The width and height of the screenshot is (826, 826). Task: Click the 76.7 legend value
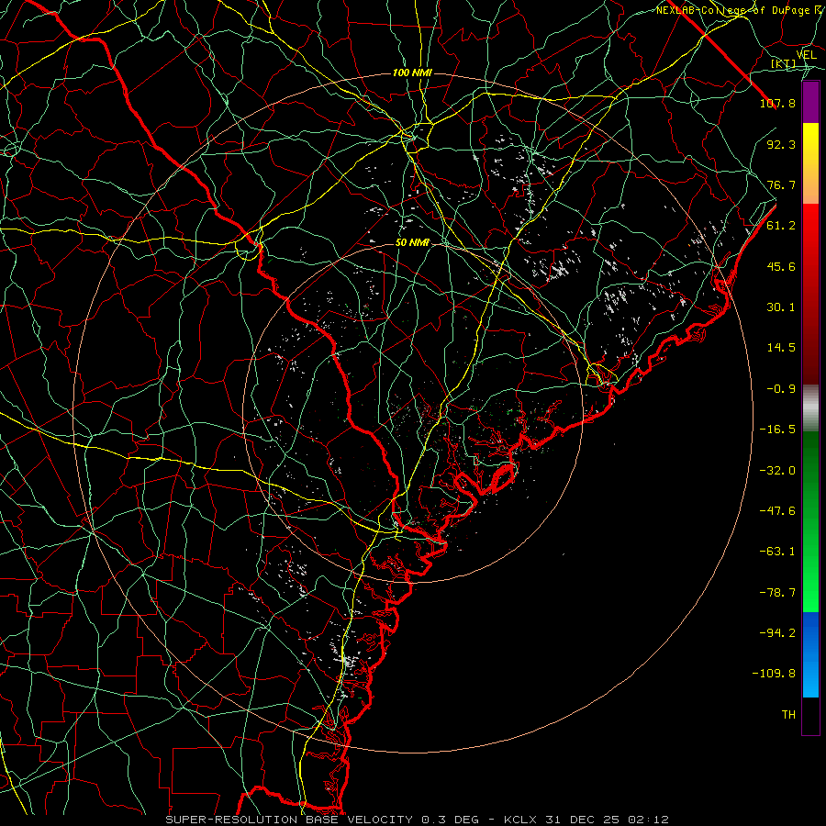[781, 184]
